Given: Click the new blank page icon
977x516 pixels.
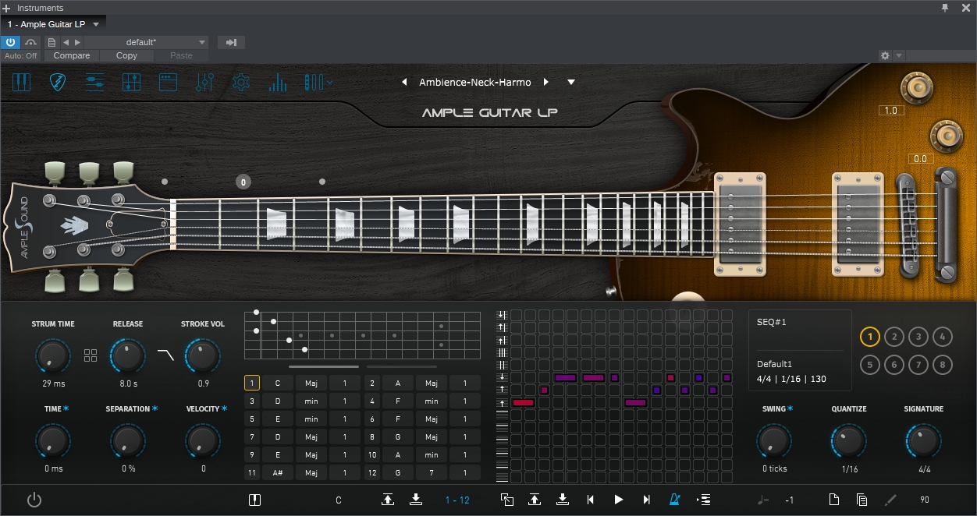Looking at the screenshot, I should [x=833, y=500].
